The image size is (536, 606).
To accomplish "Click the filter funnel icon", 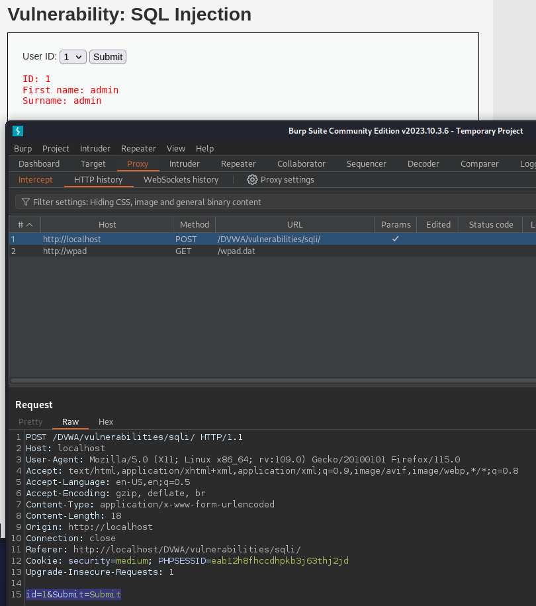I will click(26, 202).
